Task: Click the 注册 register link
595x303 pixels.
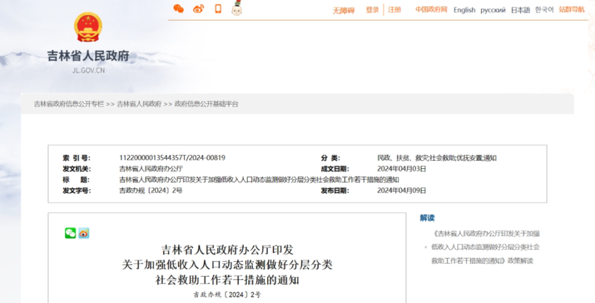Action: tap(394, 9)
